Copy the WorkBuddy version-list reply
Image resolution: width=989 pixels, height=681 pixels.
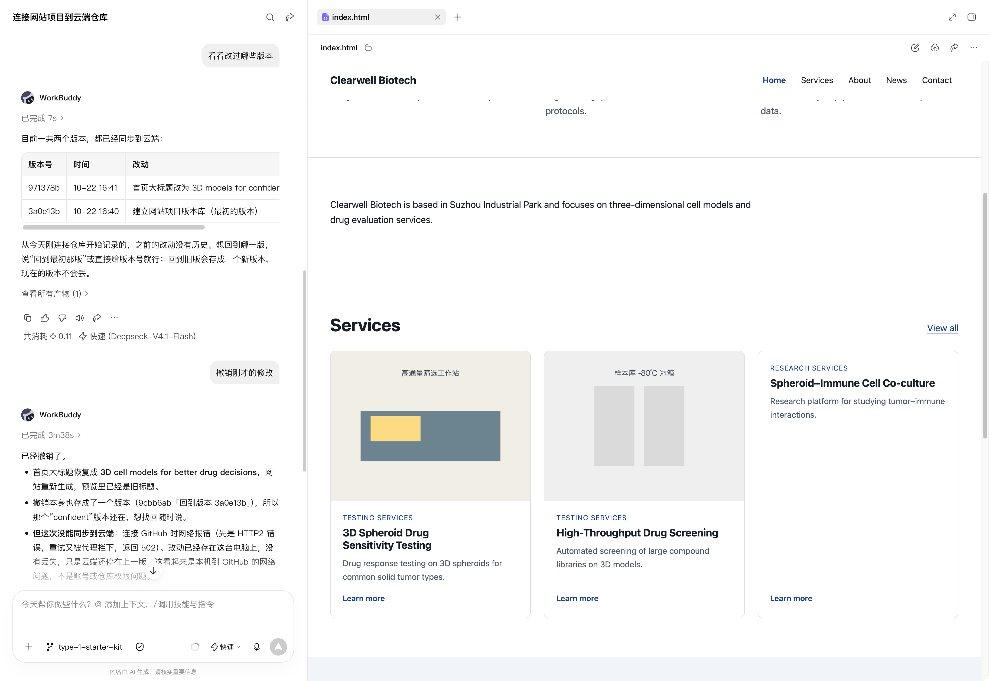point(27,317)
